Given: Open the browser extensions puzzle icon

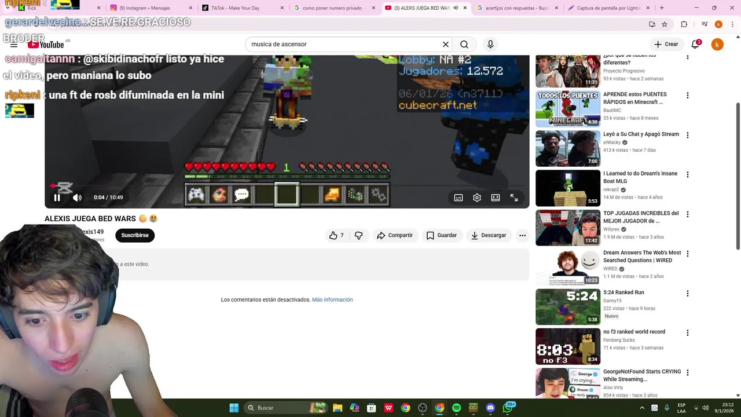Looking at the screenshot, I should [684, 24].
